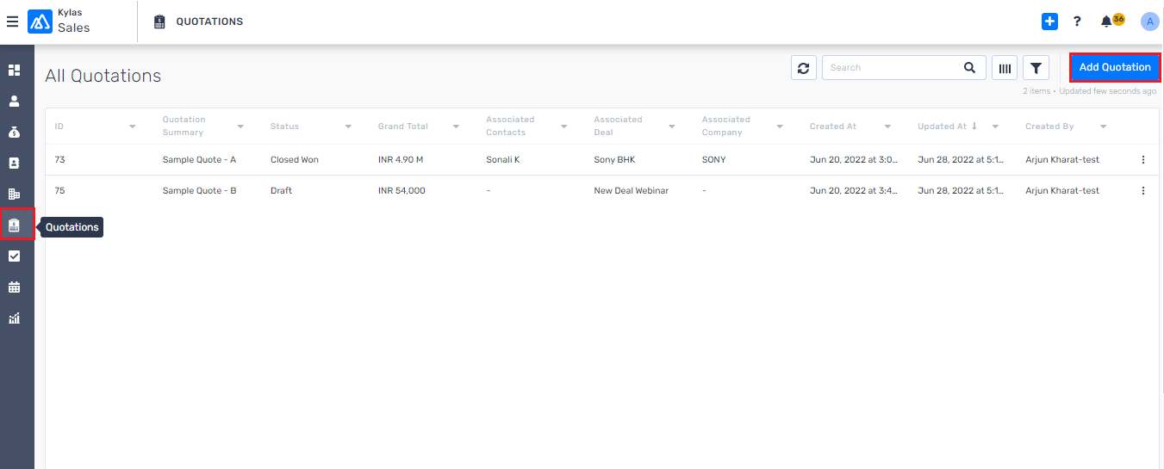
Task: Expand Grand Total column dropdown
Action: [x=456, y=127]
